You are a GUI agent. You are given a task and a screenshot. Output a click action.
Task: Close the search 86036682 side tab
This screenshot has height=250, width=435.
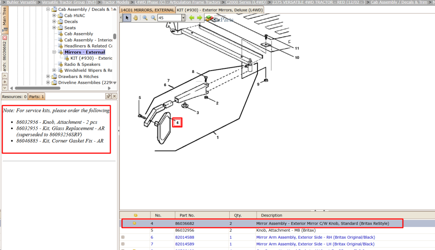(5, 37)
